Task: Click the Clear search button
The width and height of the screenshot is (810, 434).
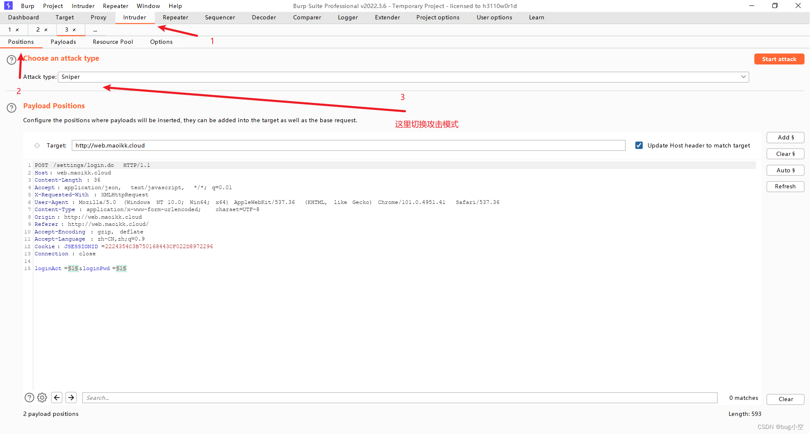Action: (x=786, y=399)
